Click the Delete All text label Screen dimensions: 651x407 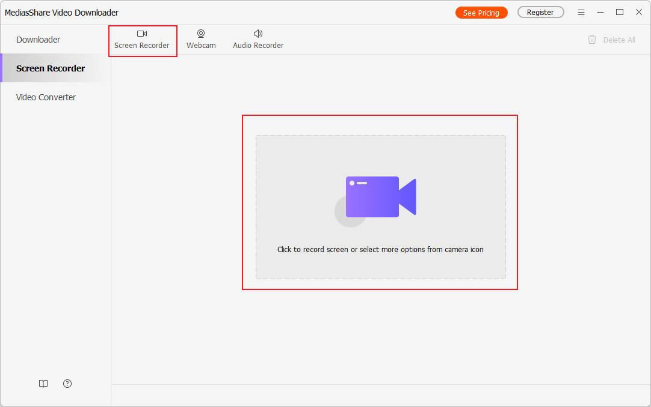click(619, 40)
